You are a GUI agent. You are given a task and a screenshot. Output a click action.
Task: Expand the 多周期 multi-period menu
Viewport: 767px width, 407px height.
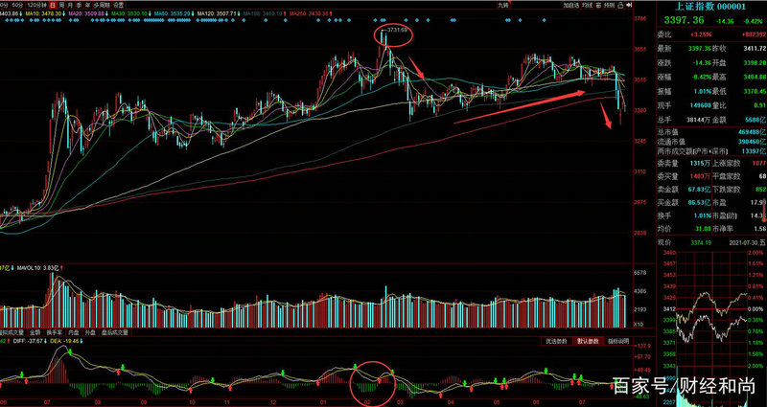(99, 5)
